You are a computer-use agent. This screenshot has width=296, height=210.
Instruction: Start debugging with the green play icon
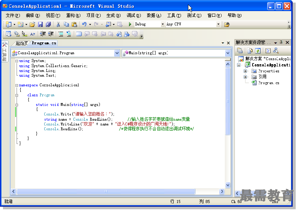130,24
